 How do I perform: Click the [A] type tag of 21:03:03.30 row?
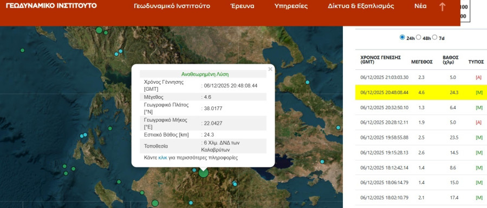click(479, 77)
